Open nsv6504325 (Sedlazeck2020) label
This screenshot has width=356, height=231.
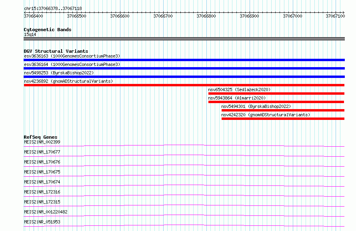[239, 90]
